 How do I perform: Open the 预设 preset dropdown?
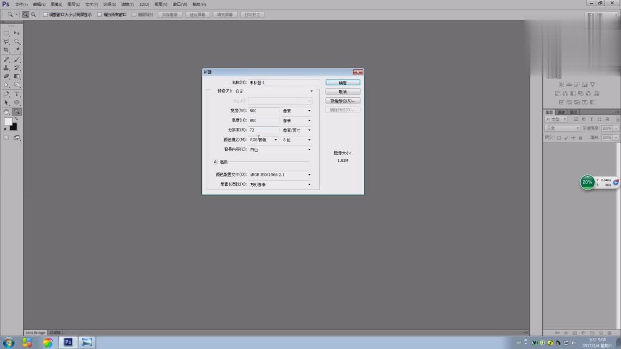pyautogui.click(x=274, y=91)
